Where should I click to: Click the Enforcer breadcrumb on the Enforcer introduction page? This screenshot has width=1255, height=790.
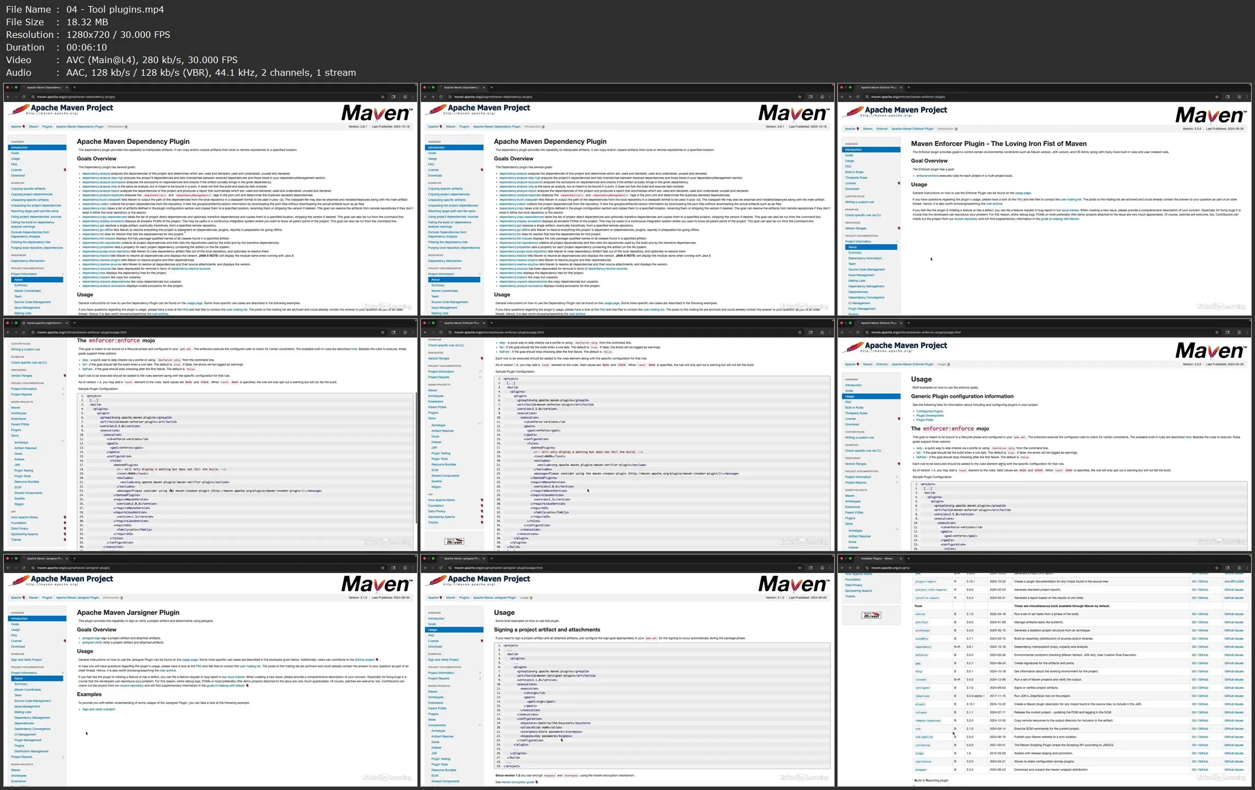click(x=882, y=128)
